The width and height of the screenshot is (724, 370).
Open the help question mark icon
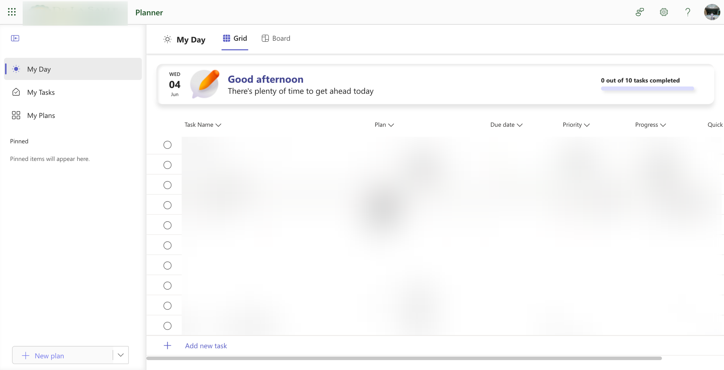[688, 12]
